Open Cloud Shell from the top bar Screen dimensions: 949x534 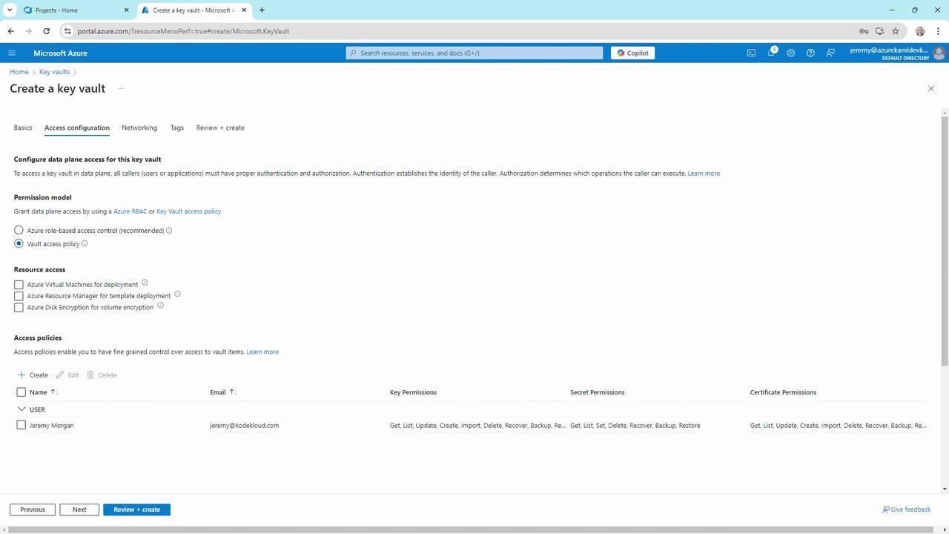(x=751, y=53)
